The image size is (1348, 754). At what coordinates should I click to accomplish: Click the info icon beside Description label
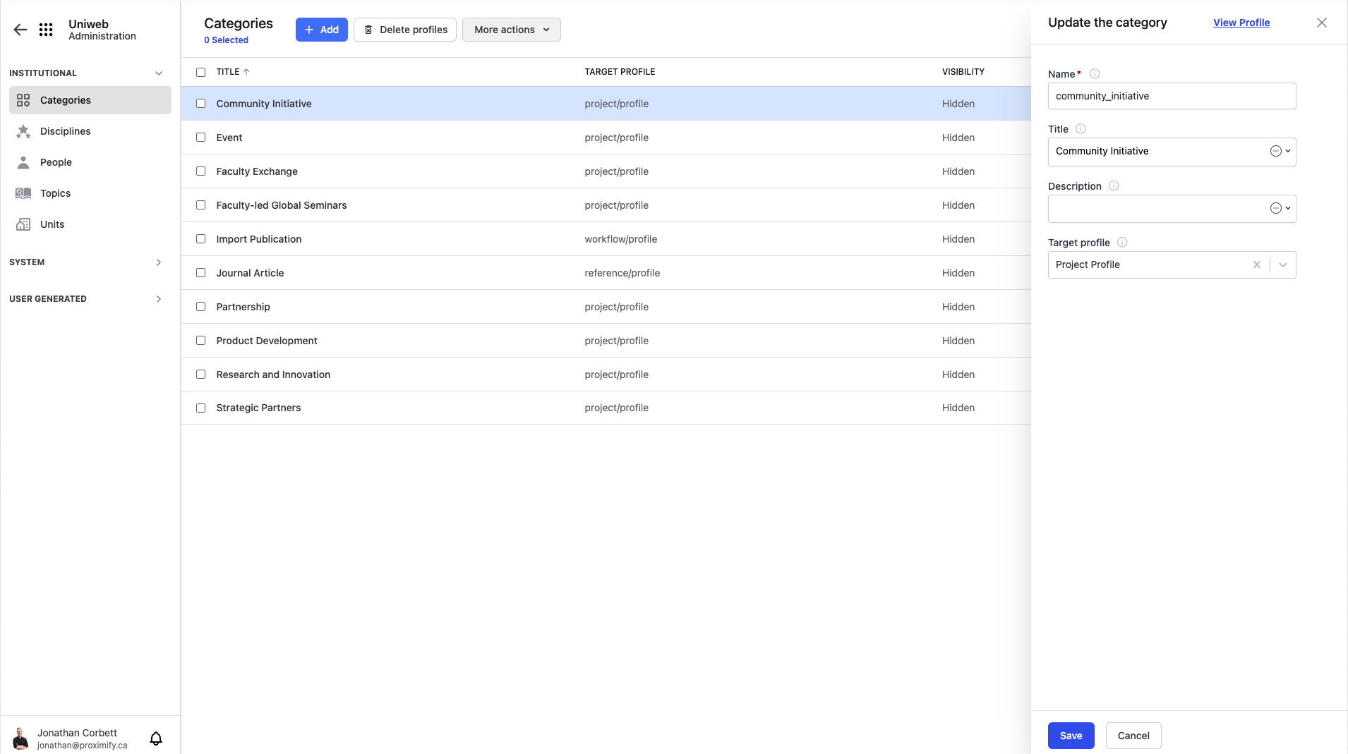[x=1114, y=186]
